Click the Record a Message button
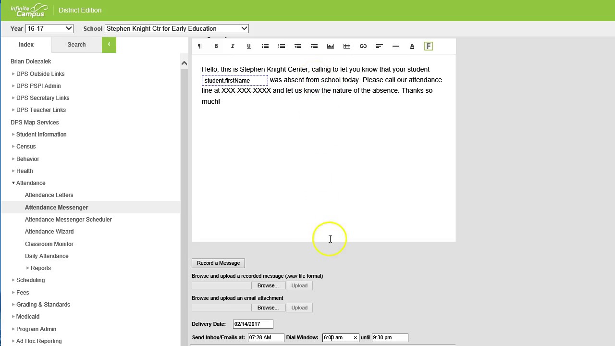This screenshot has width=615, height=346. [218, 263]
